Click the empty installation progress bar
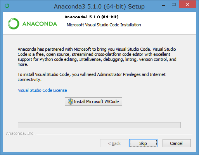Screen dimensions: 199x155 pos(99,125)
